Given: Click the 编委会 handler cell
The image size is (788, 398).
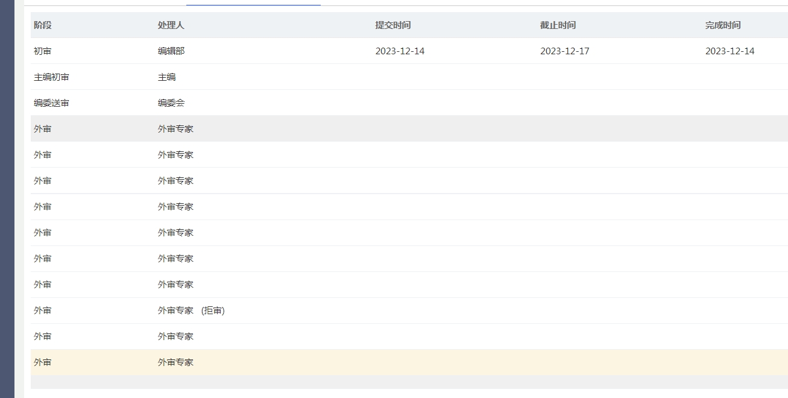Looking at the screenshot, I should click(x=171, y=103).
